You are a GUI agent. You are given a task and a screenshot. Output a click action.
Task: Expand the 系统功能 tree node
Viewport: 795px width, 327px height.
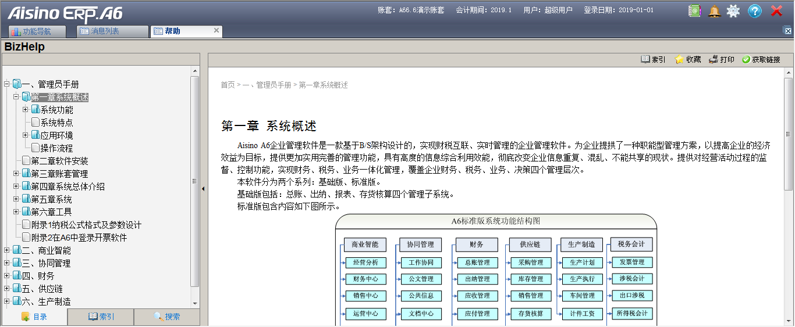point(26,110)
